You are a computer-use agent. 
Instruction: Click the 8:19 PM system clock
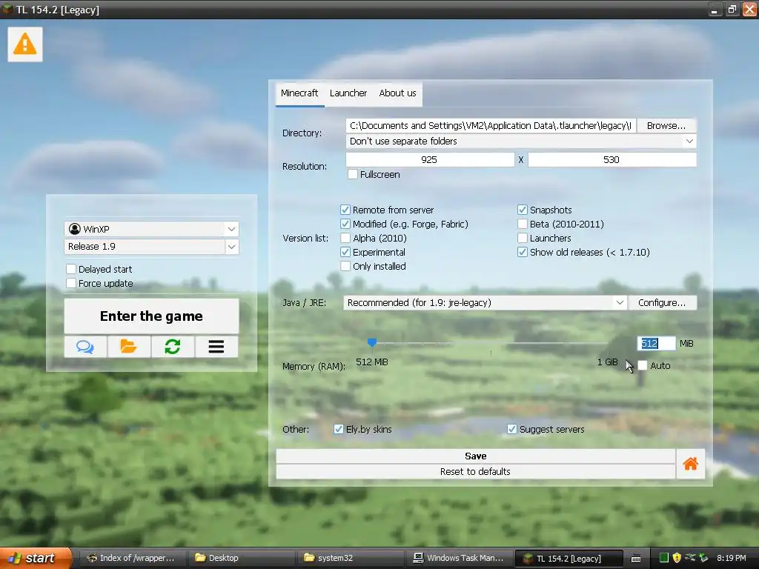coord(732,558)
